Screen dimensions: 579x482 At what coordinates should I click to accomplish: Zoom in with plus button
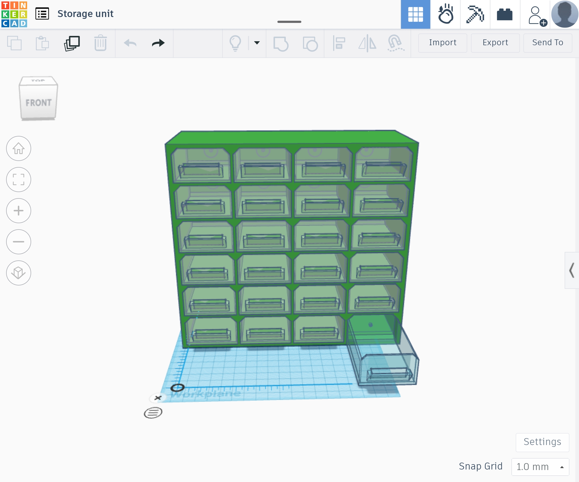18,211
